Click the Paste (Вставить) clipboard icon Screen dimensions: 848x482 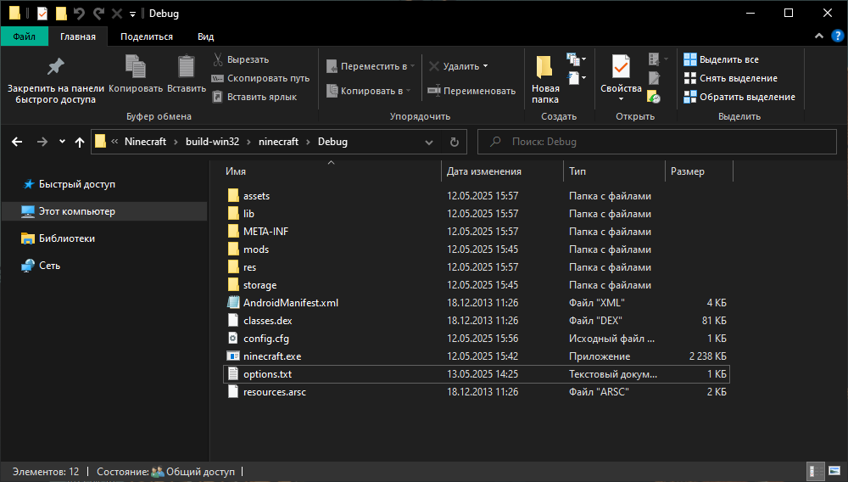click(186, 67)
